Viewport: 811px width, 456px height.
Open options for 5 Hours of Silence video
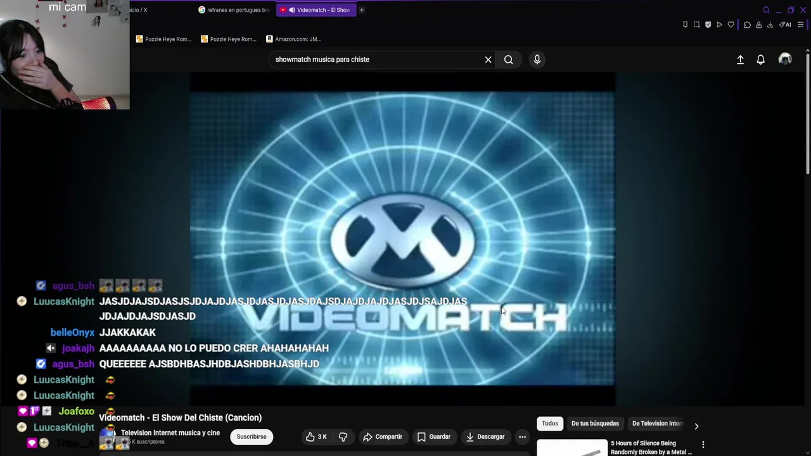[703, 445]
